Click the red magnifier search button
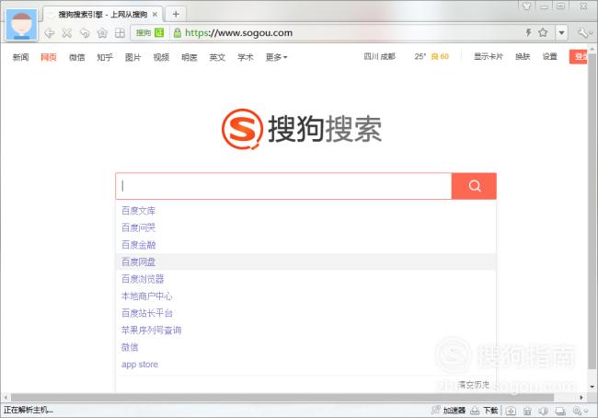Viewport: 598px width, 418px height. [474, 186]
